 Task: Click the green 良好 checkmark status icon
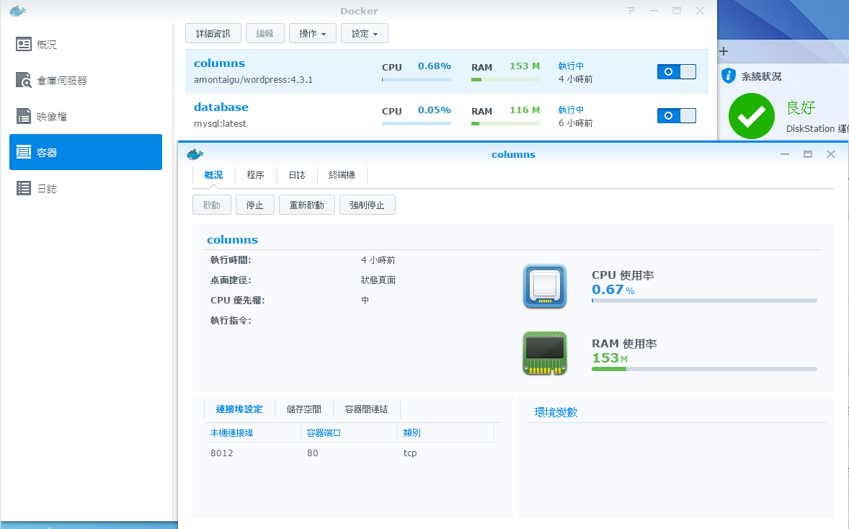[x=751, y=116]
